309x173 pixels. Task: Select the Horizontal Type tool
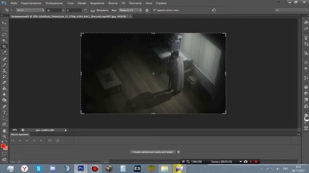coord(4,112)
